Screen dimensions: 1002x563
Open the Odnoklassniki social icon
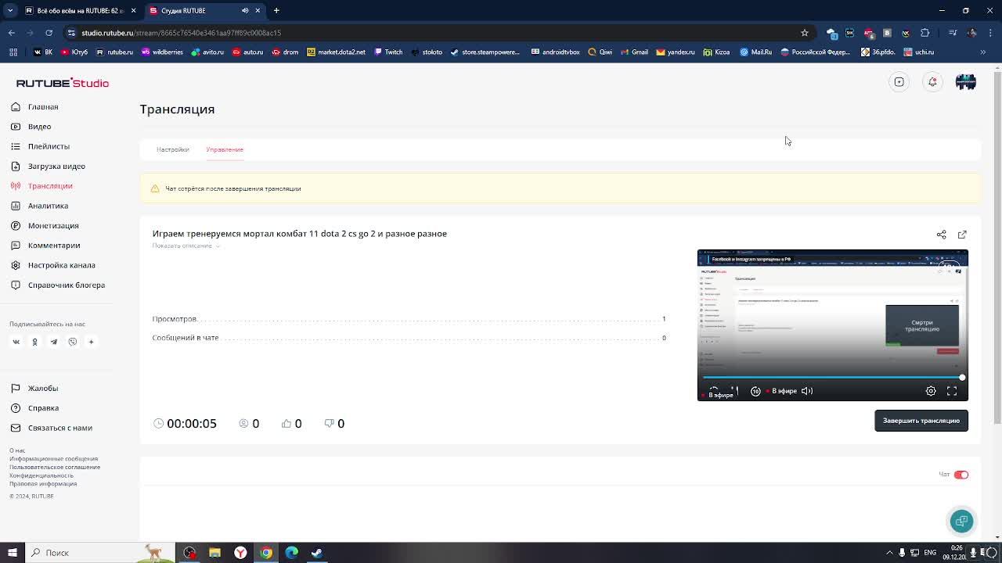34,342
